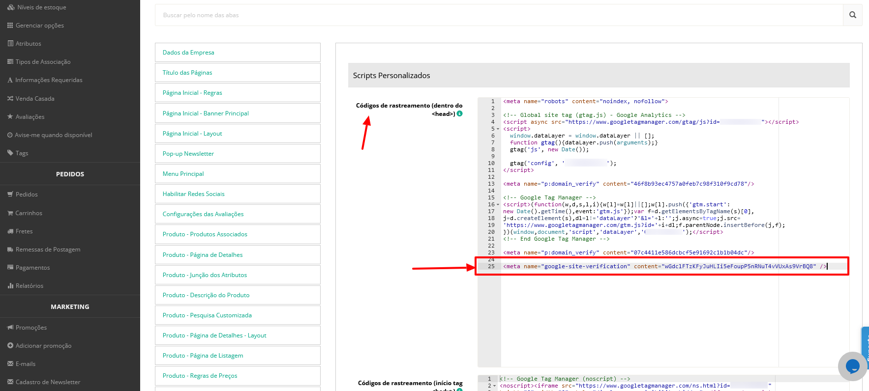Open Produto - Página de Listagem tab
The image size is (869, 391).
coord(238,356)
